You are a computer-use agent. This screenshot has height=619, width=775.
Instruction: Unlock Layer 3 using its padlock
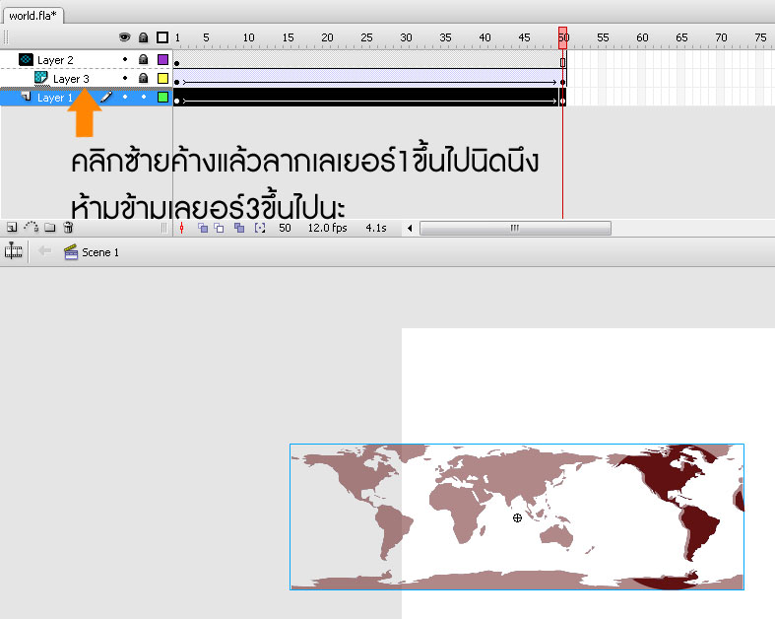pos(144,78)
